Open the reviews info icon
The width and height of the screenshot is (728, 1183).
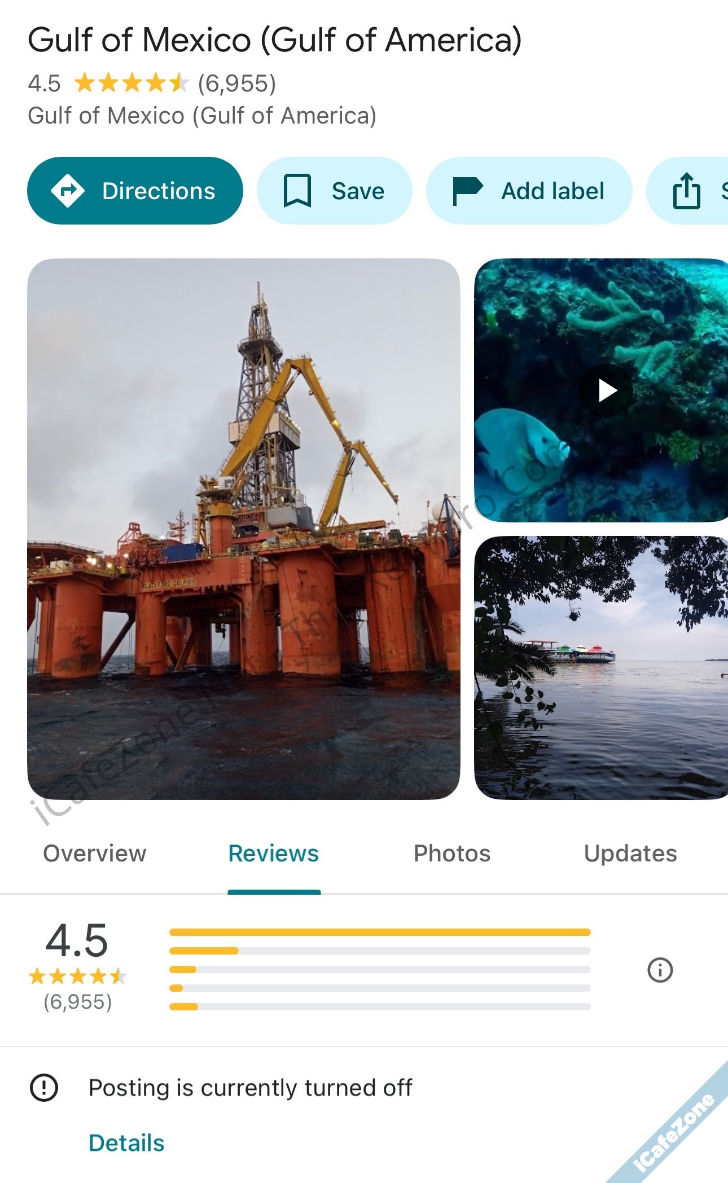tap(660, 970)
